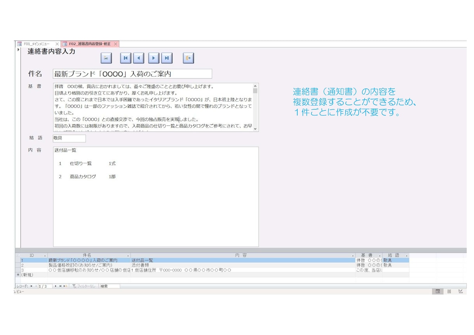Open the 結語 column header dropdown arrow
The image size is (474, 335).
coord(407,255)
